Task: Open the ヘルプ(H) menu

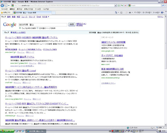Action: point(46,9)
